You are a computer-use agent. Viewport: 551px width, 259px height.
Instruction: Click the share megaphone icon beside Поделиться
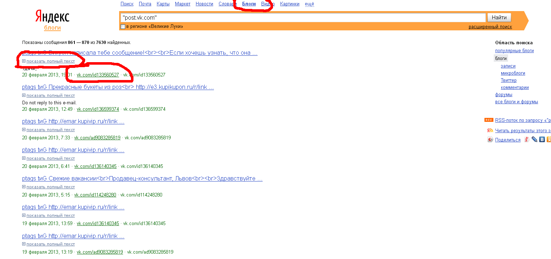tap(490, 140)
